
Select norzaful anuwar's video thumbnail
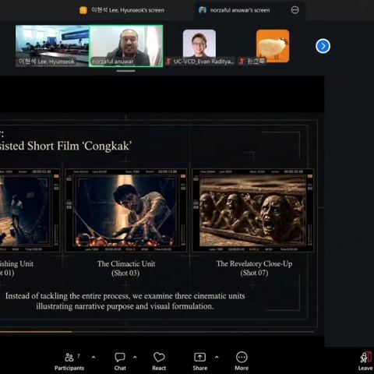[x=126, y=46]
